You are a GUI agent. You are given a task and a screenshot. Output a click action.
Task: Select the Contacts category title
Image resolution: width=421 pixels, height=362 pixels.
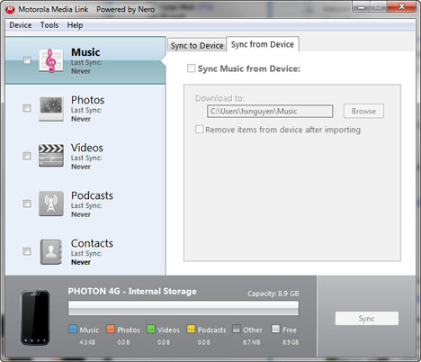[x=92, y=243]
